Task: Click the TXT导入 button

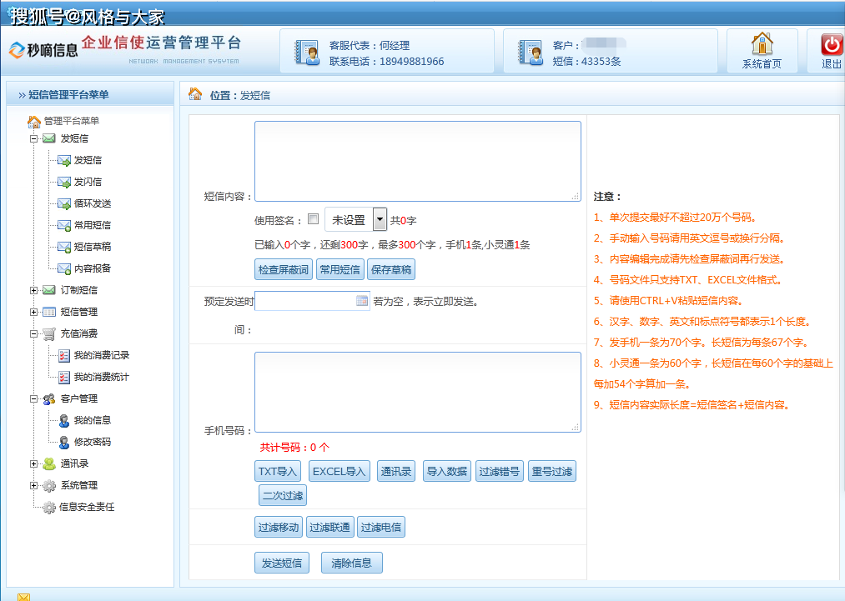Action: (x=278, y=471)
